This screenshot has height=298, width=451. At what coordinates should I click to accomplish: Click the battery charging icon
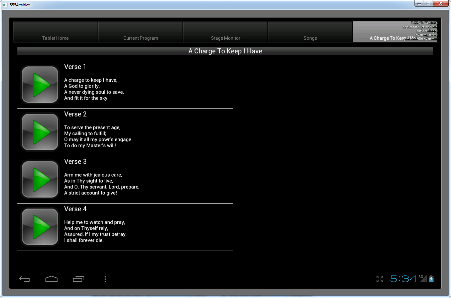click(431, 279)
